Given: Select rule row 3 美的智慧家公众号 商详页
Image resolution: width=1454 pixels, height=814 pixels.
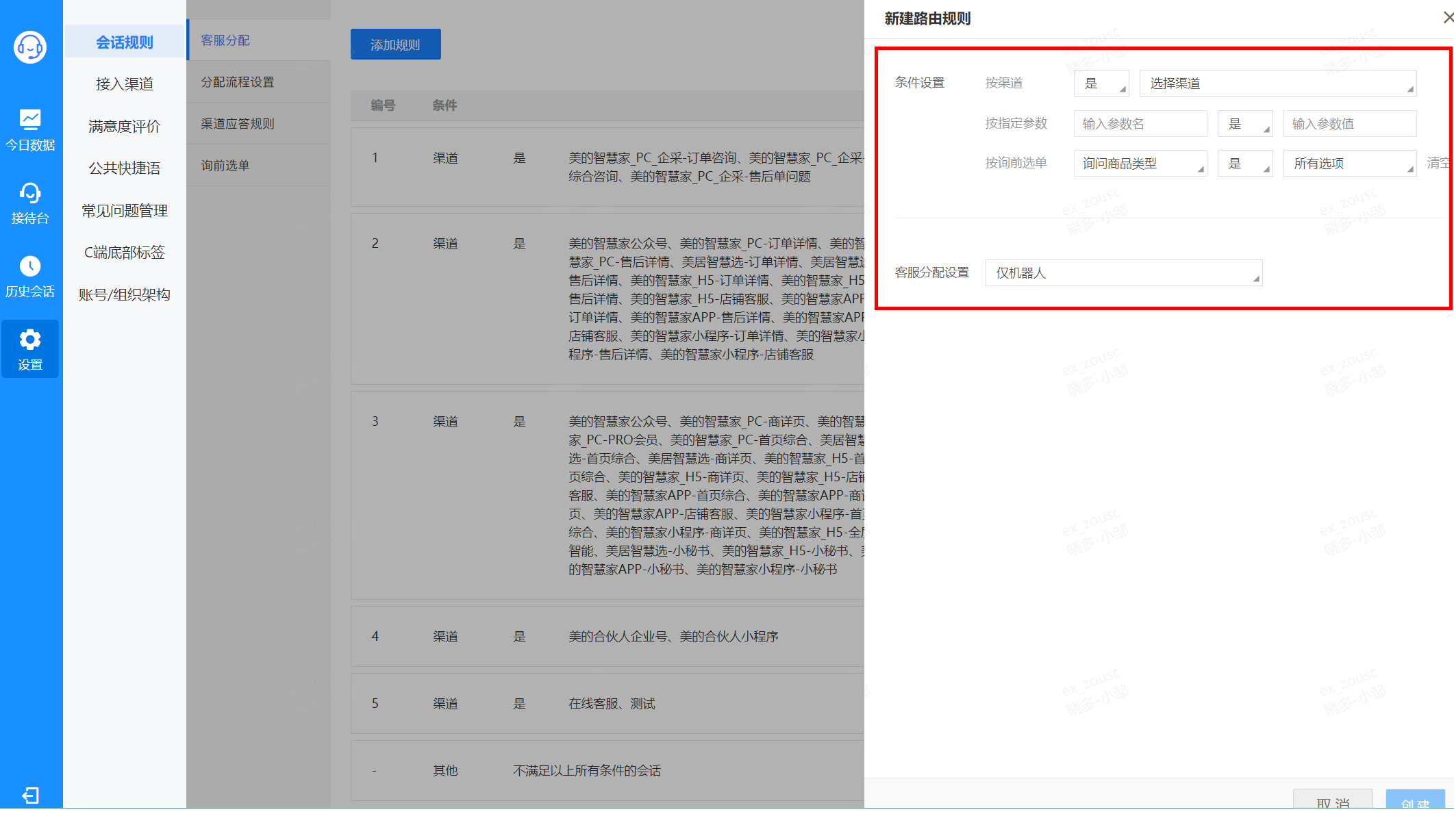Looking at the screenshot, I should [607, 496].
